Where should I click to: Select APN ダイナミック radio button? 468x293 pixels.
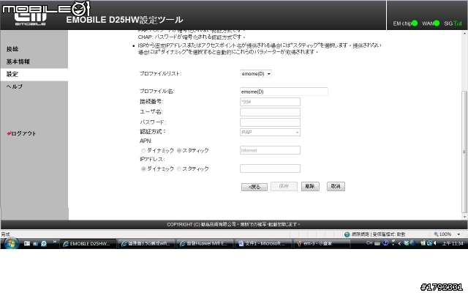coord(143,150)
